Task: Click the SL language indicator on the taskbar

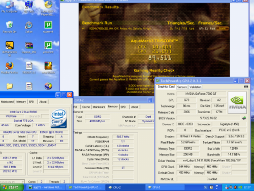Action: pos(205,187)
